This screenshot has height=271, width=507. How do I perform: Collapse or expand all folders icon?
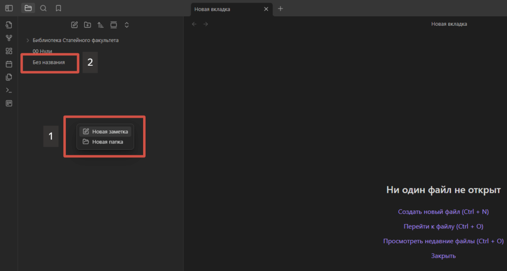click(x=127, y=25)
